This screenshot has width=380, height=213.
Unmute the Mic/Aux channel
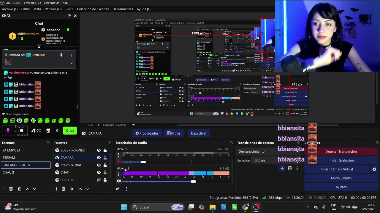tap(119, 162)
